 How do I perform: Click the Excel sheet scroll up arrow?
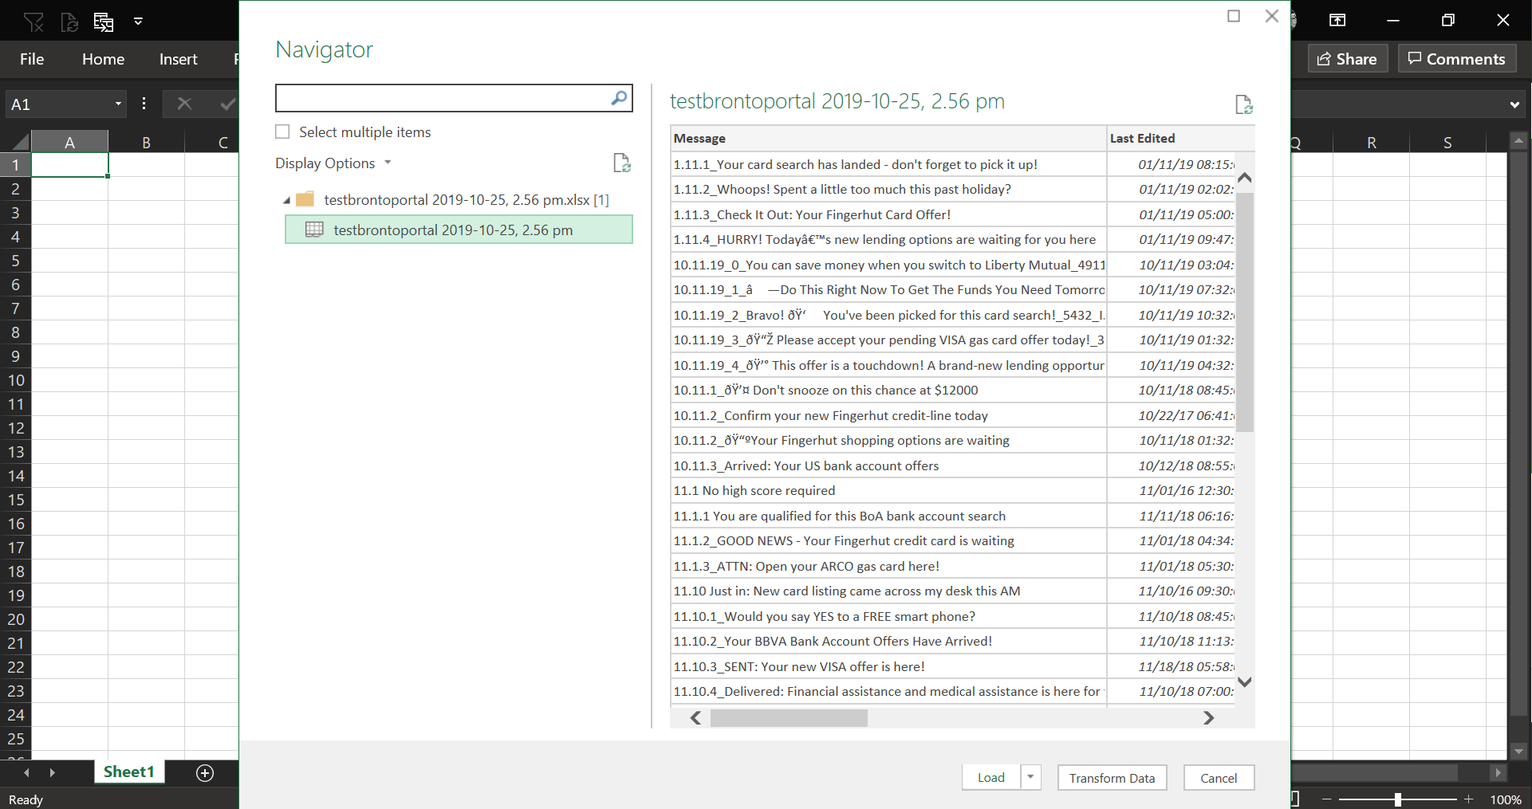(x=1518, y=141)
